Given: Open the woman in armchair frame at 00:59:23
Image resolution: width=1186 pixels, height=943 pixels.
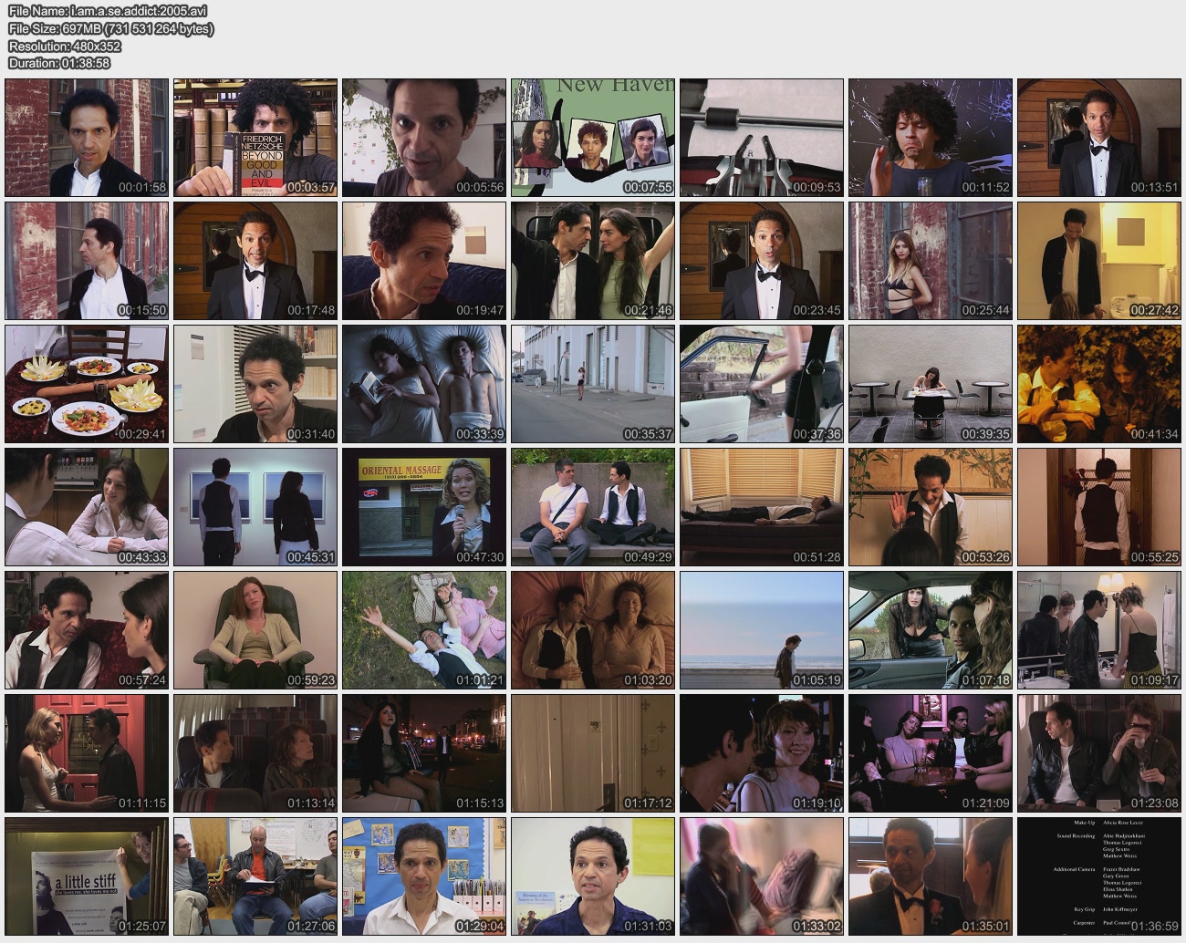Looking at the screenshot, I should pos(255,630).
